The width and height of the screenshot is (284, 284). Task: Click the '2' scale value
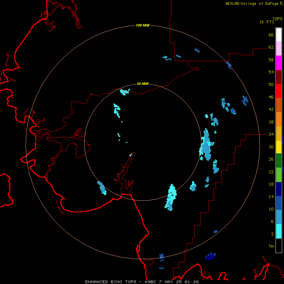(x=272, y=234)
